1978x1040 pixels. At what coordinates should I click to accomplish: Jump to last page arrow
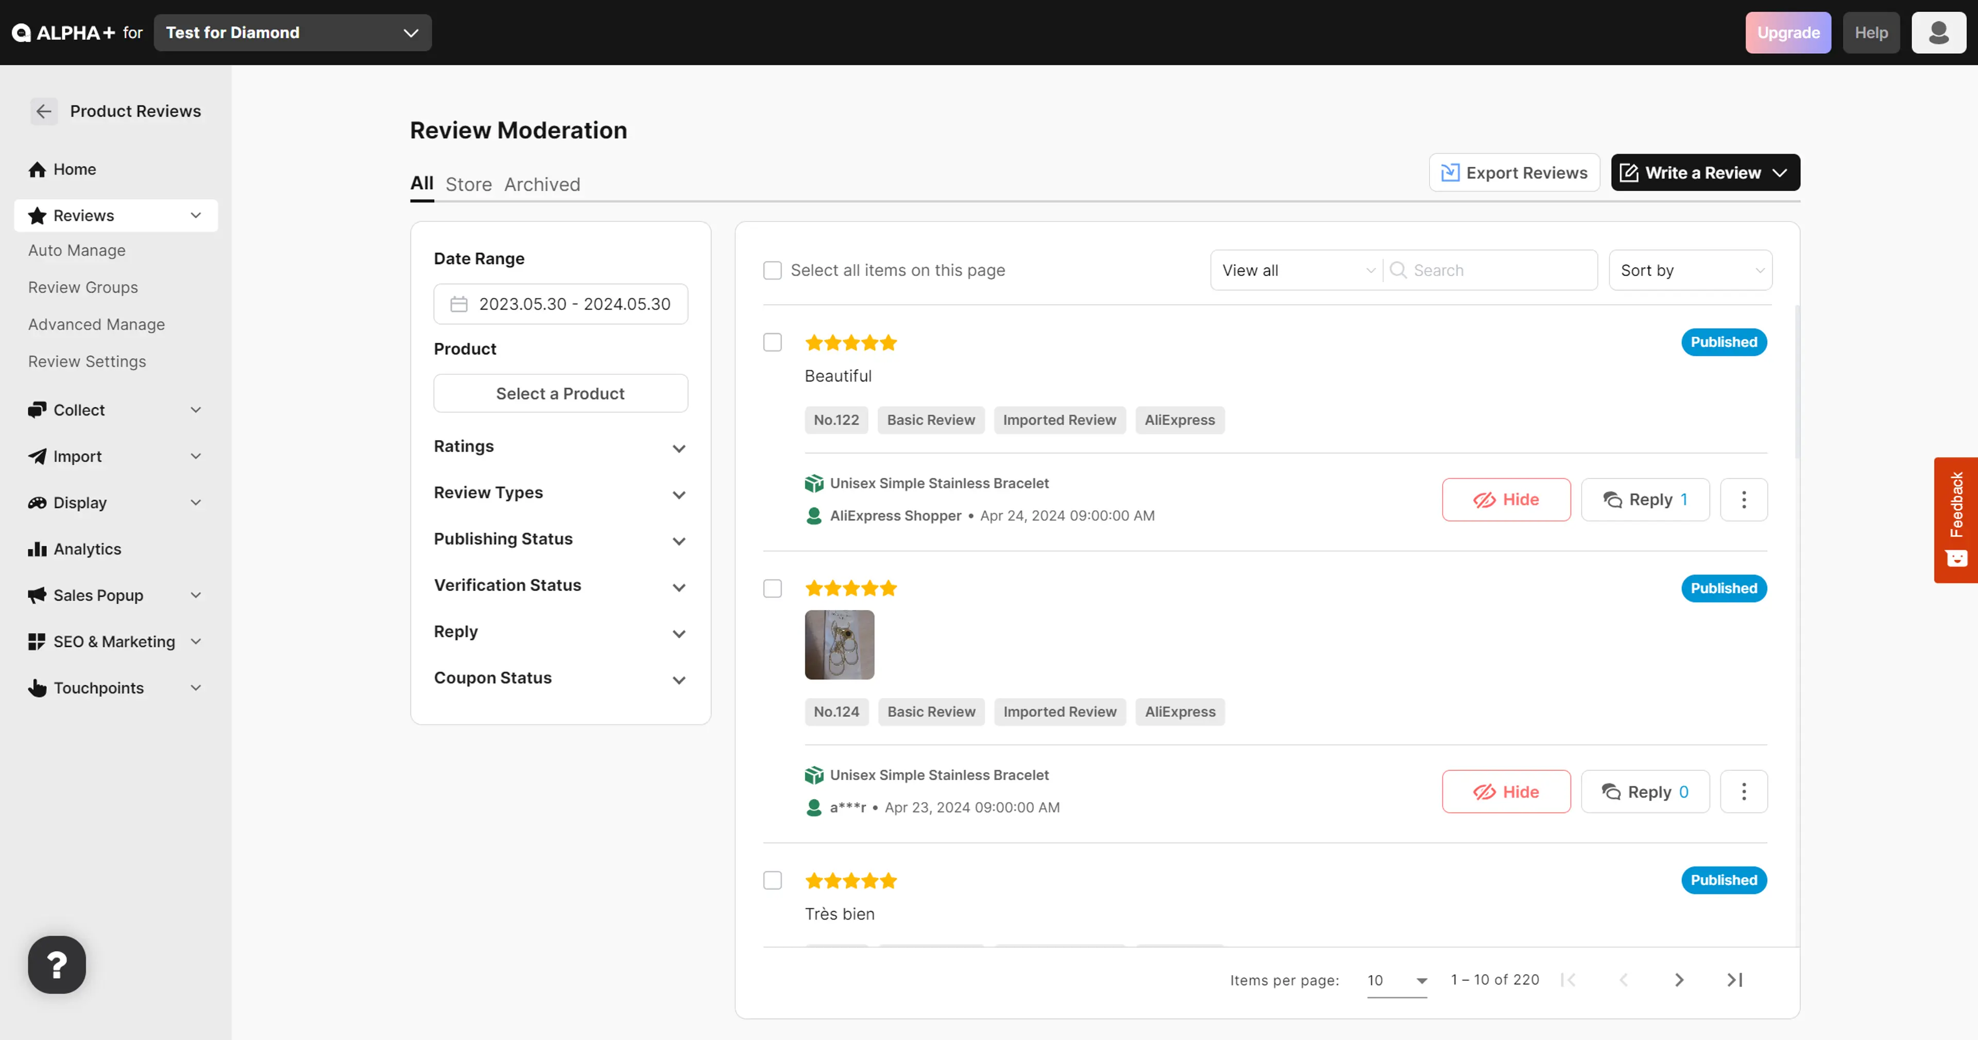pos(1734,979)
